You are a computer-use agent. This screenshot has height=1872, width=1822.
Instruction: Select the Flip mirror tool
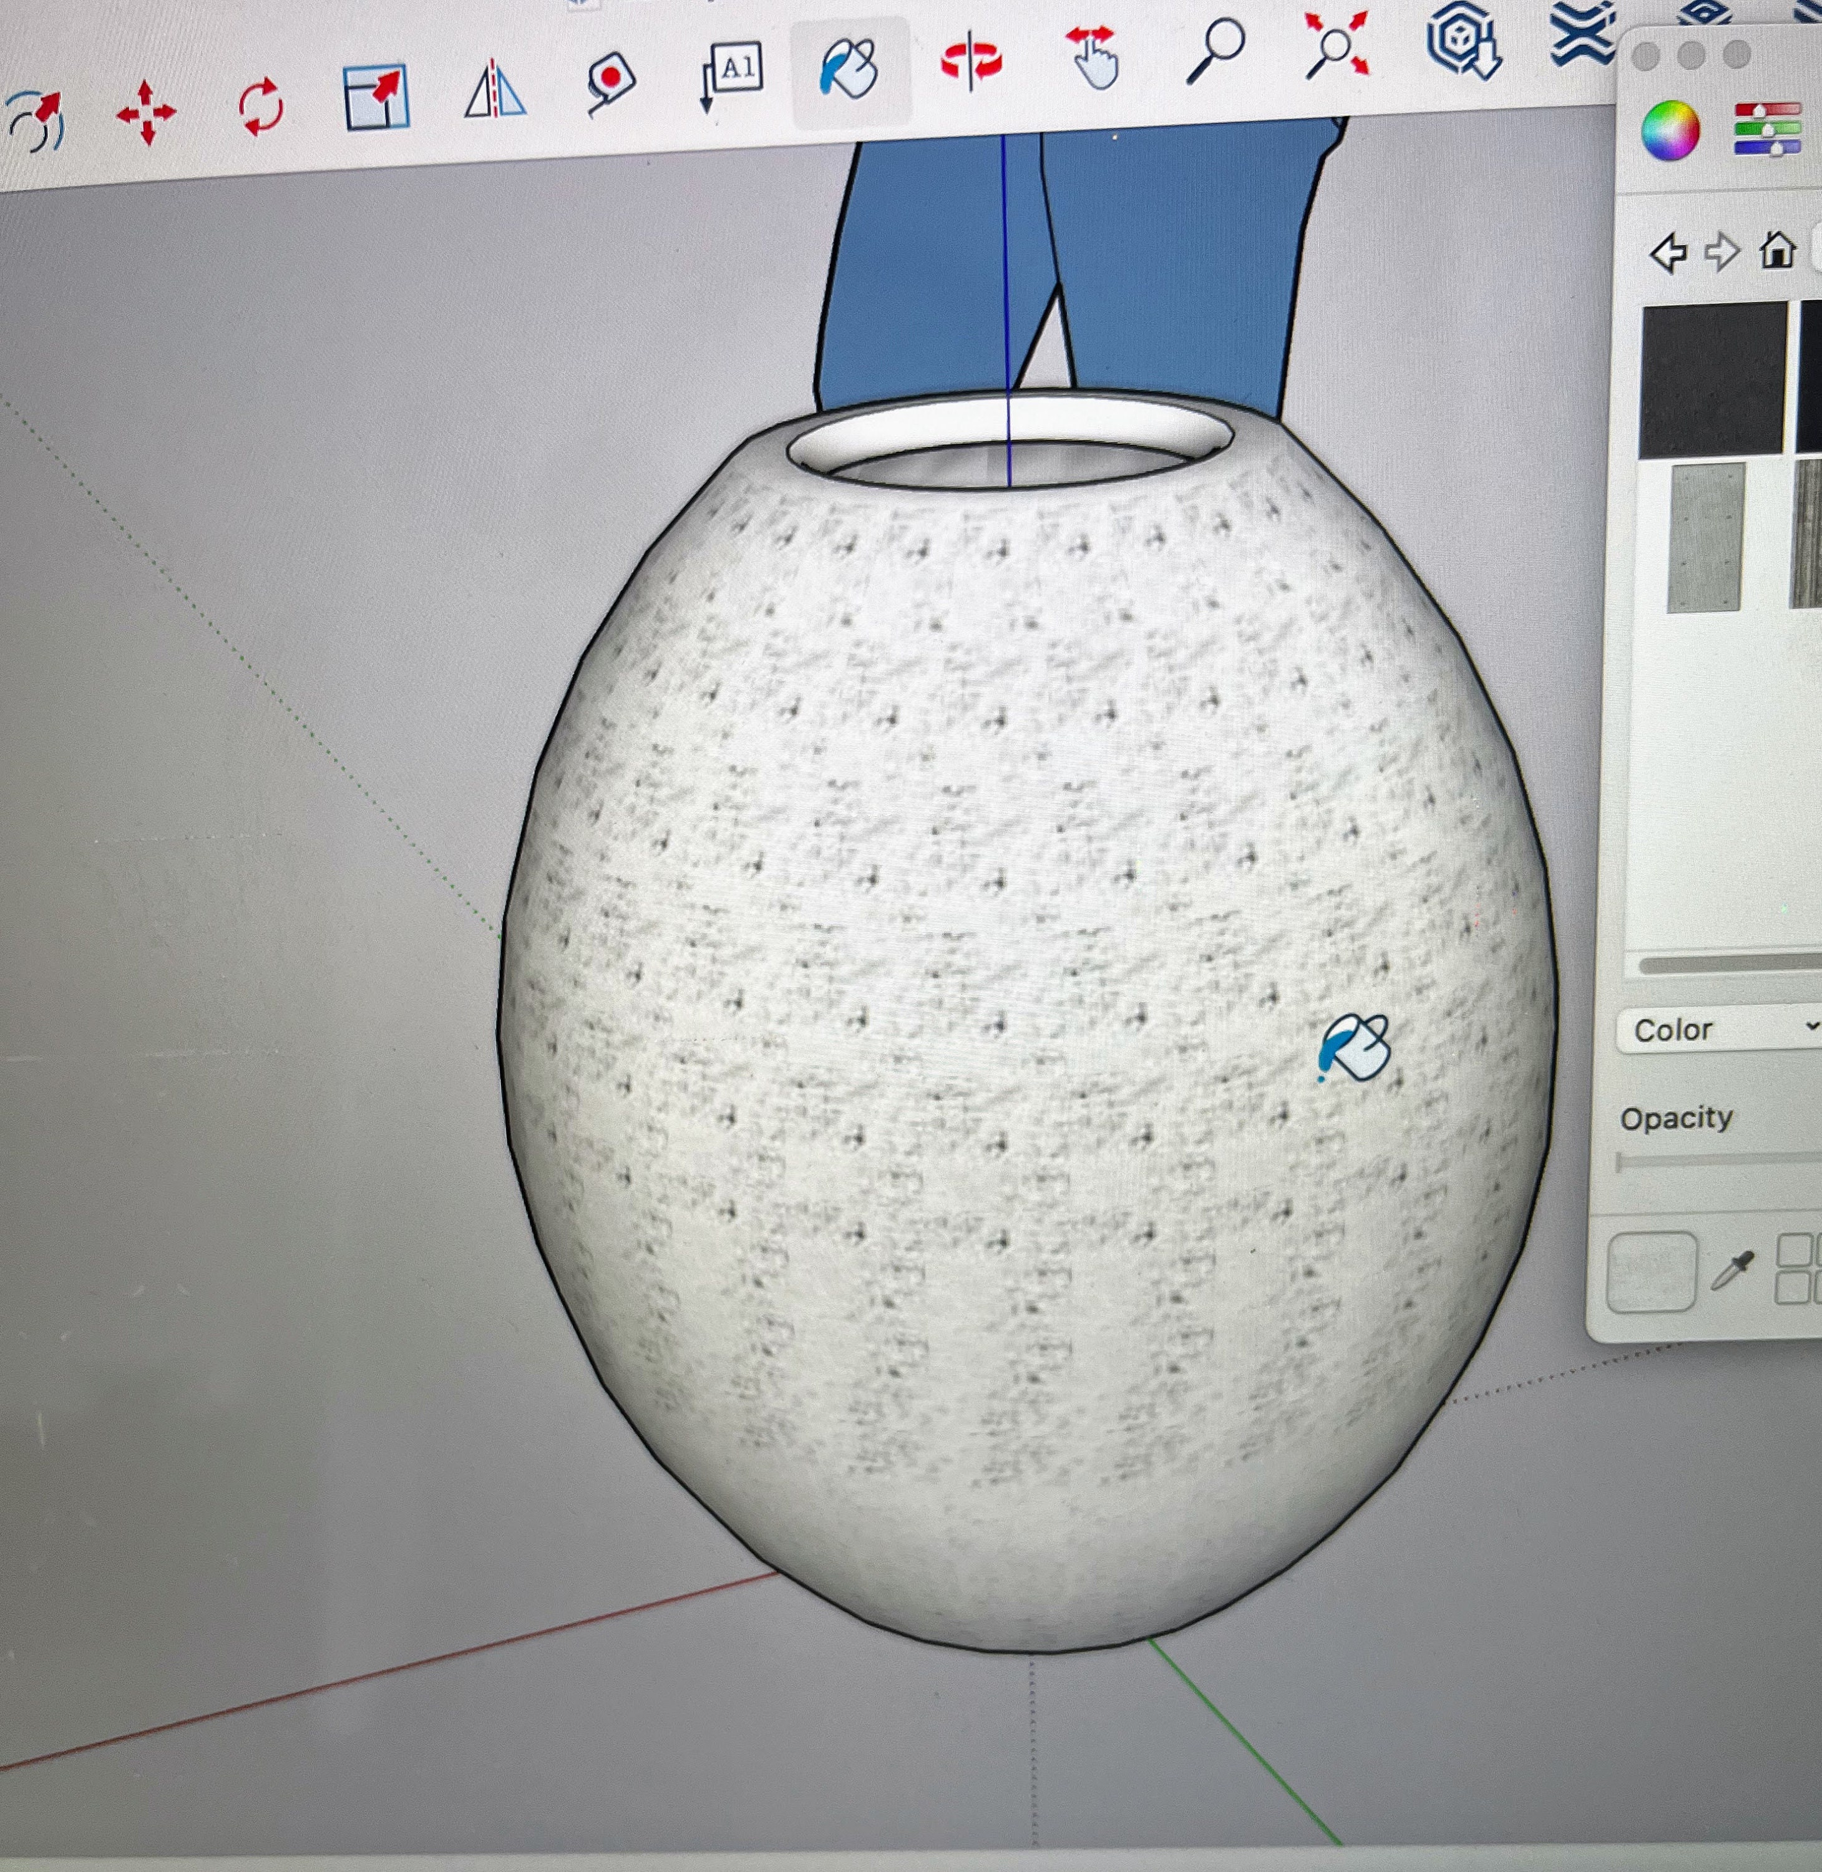495,89
